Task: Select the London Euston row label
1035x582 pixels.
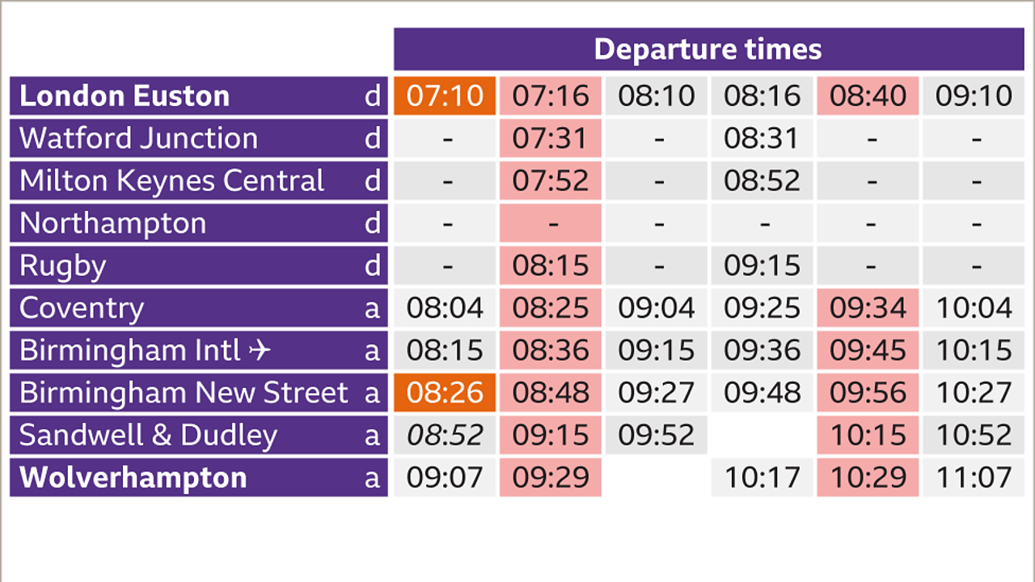Action: 125,96
